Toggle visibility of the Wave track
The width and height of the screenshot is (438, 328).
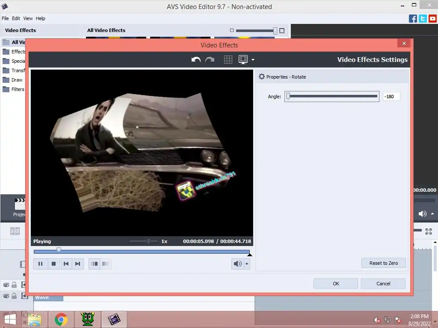6,296
